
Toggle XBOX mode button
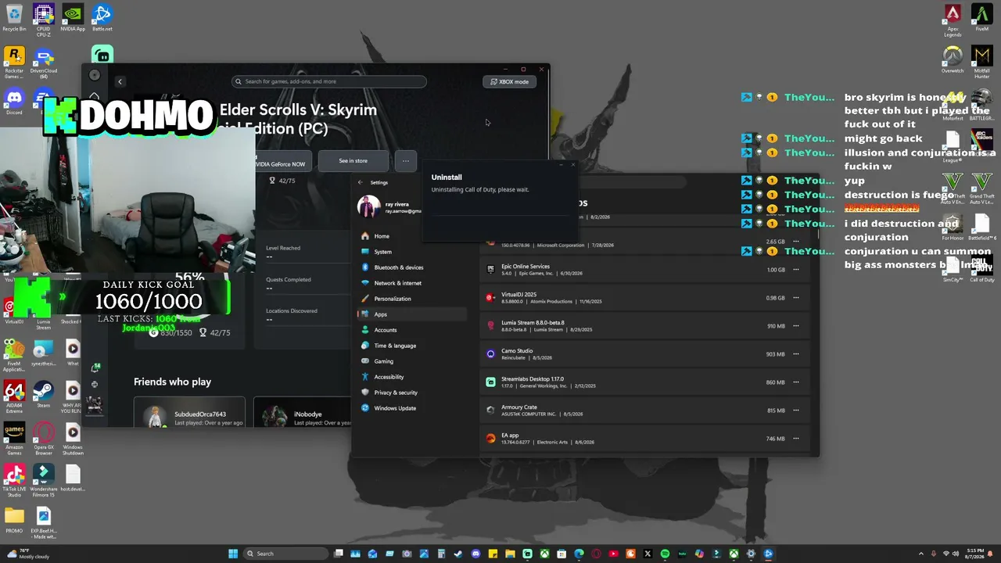510,81
